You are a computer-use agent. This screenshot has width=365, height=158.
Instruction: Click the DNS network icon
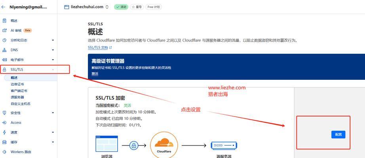(4, 50)
